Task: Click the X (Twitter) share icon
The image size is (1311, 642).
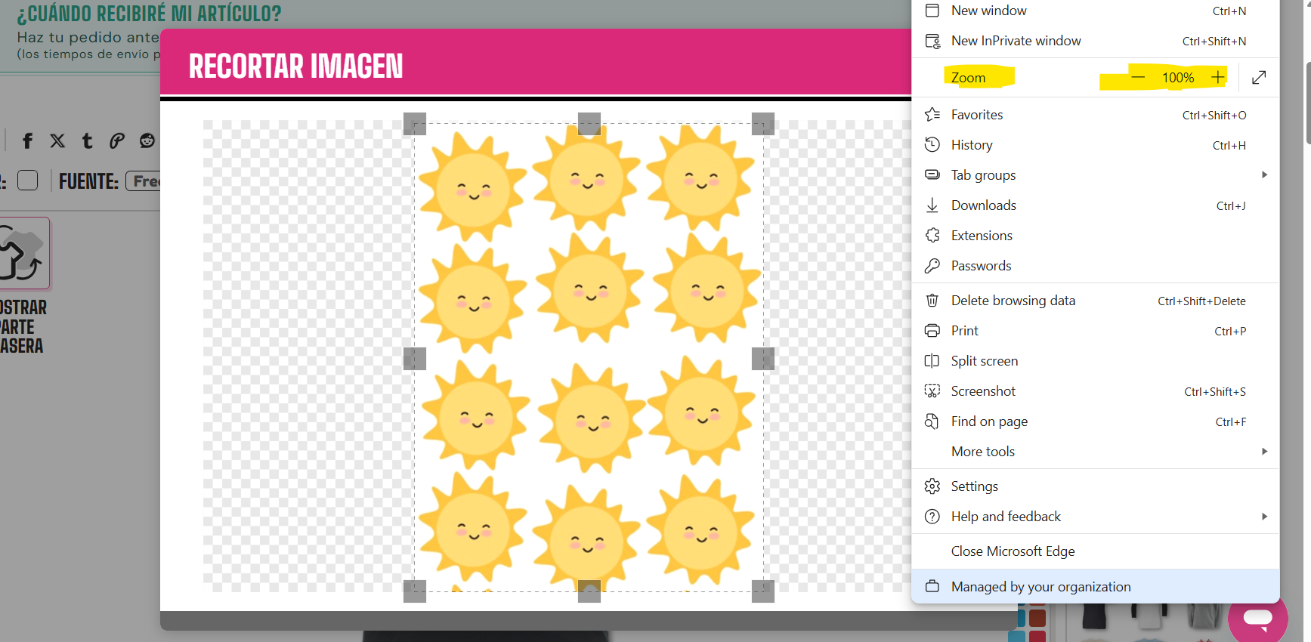Action: (57, 140)
